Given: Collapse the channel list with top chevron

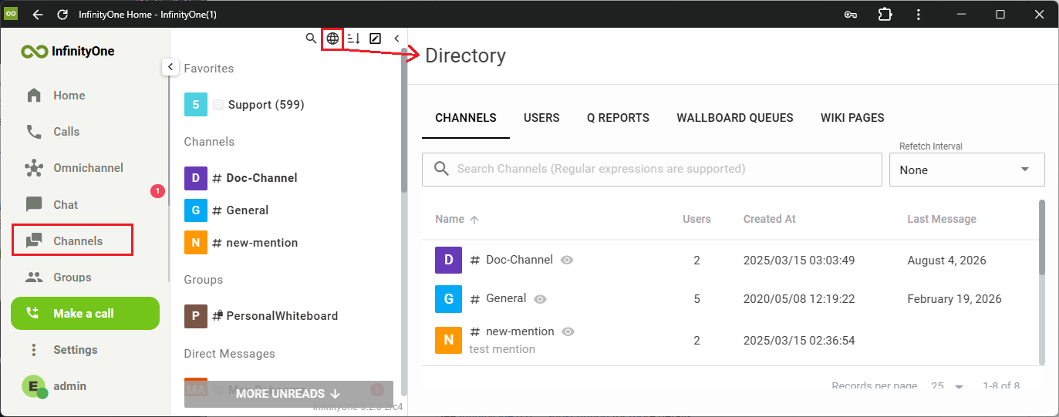Looking at the screenshot, I should pyautogui.click(x=396, y=39).
